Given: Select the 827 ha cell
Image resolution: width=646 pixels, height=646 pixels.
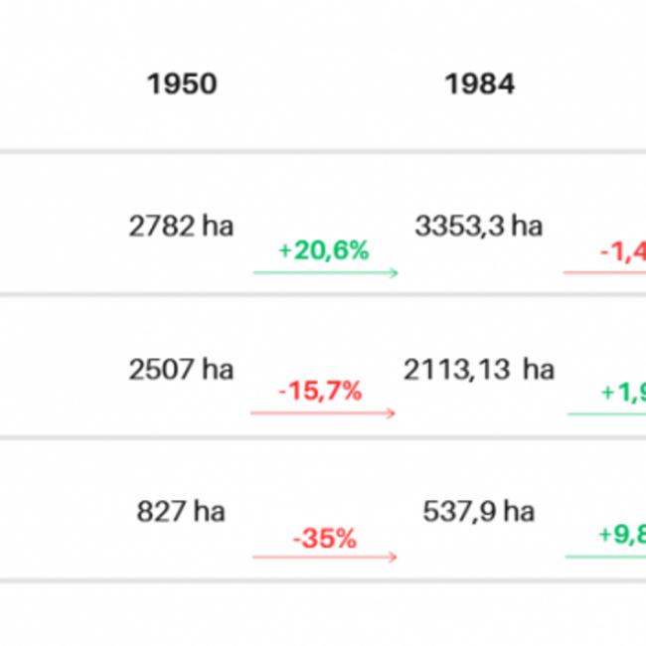Looking at the screenshot, I should click(181, 512).
